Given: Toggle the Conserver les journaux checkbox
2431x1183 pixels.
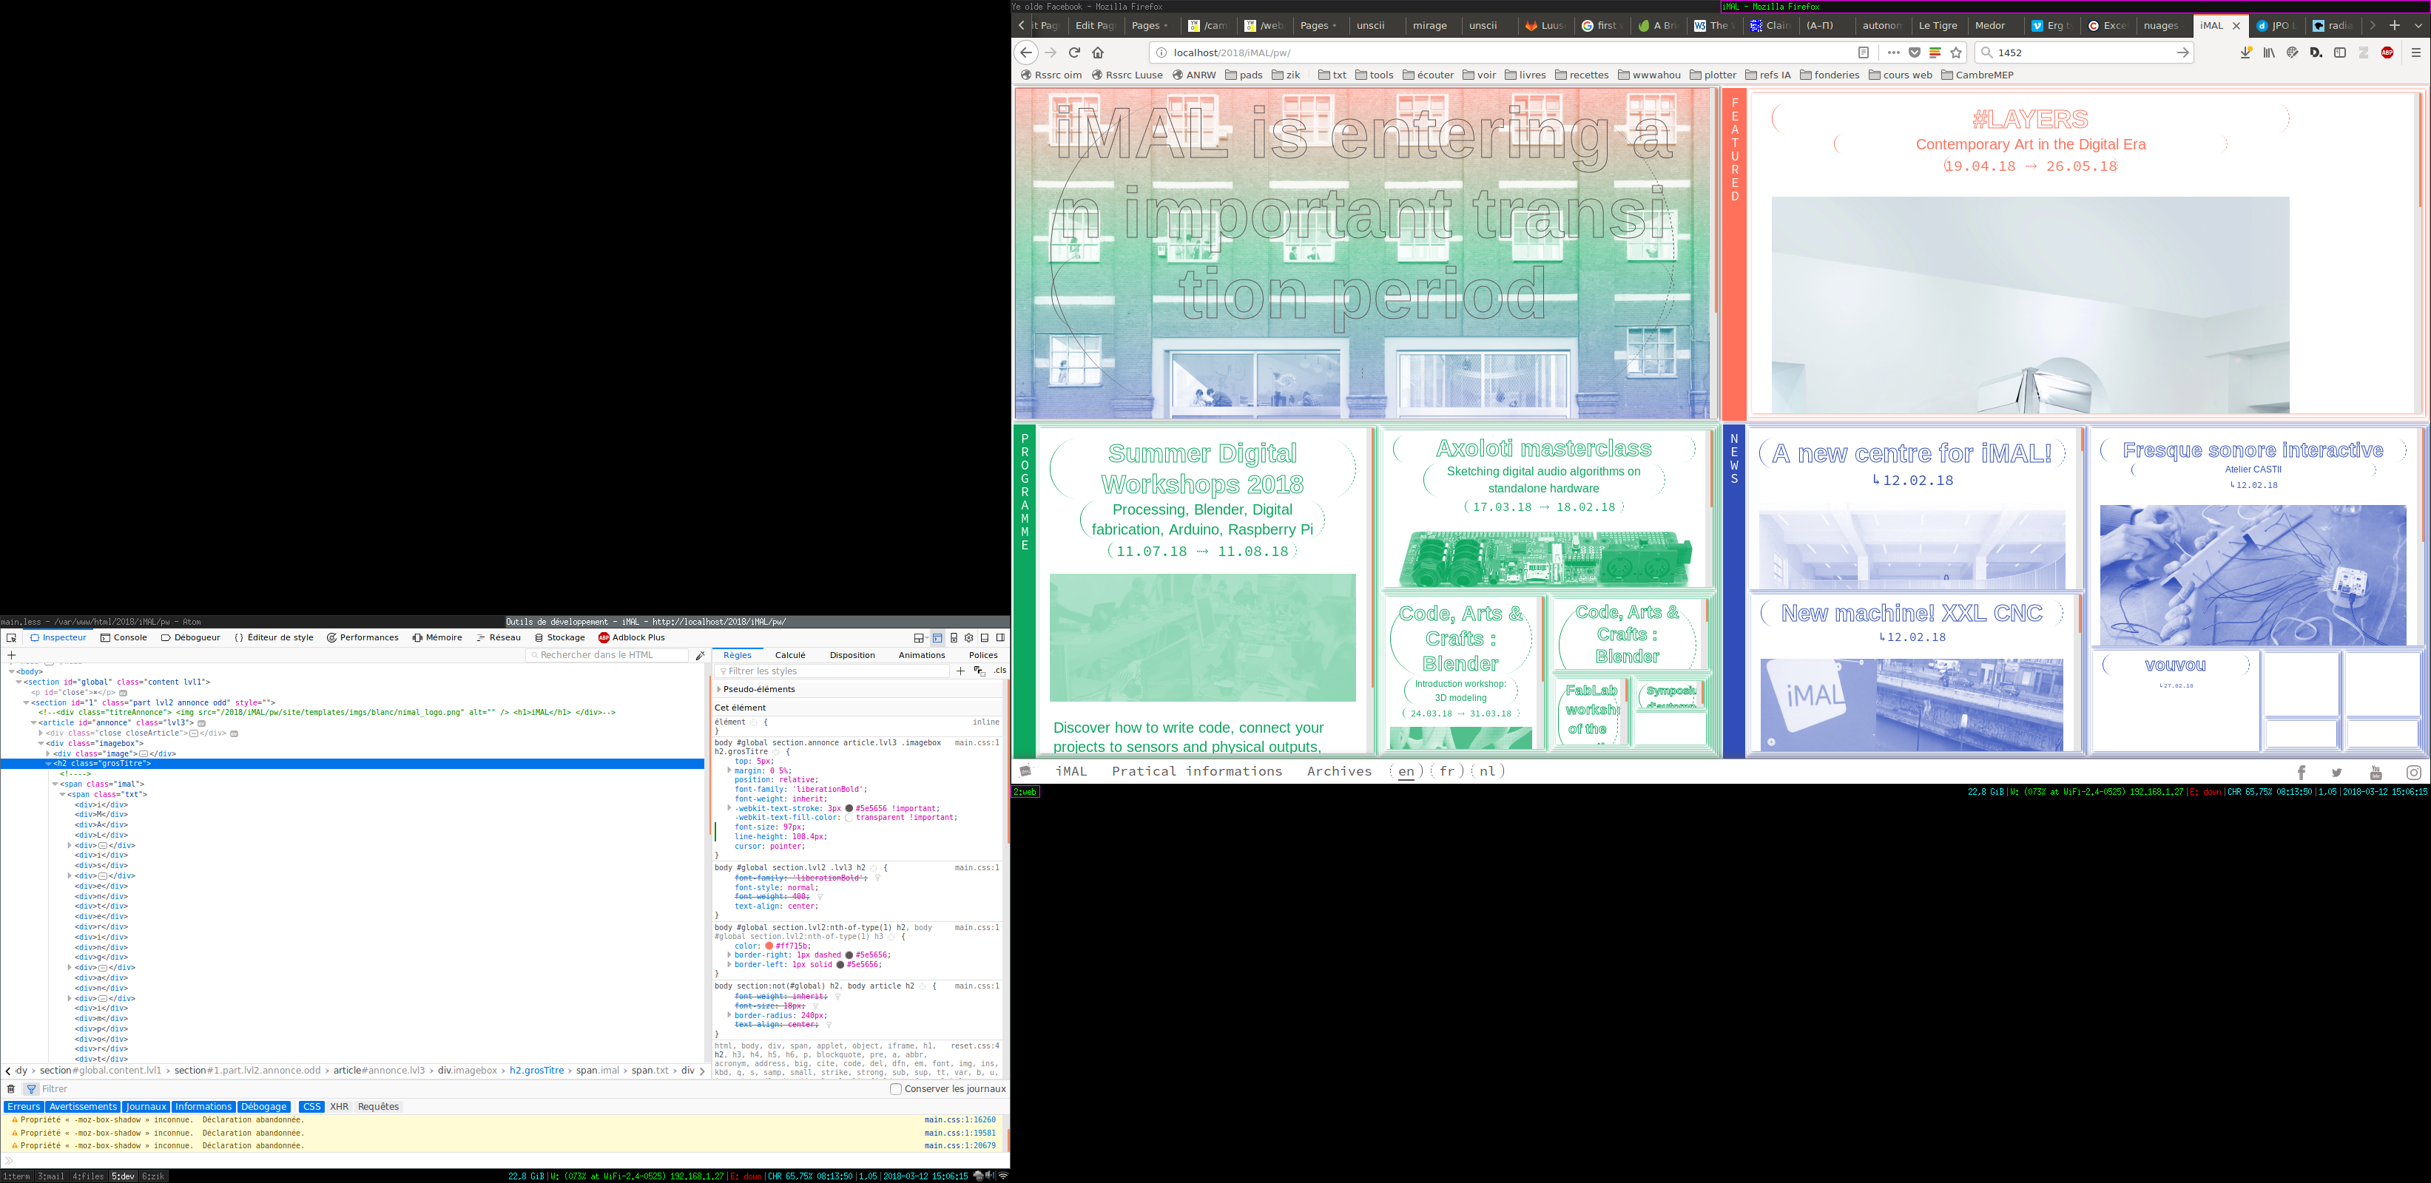Looking at the screenshot, I should 896,1088.
